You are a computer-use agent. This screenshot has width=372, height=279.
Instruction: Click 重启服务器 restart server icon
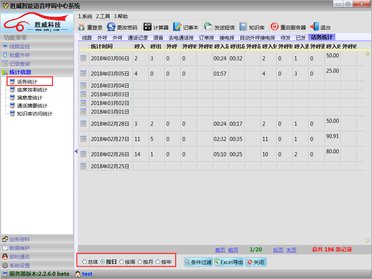[275, 27]
